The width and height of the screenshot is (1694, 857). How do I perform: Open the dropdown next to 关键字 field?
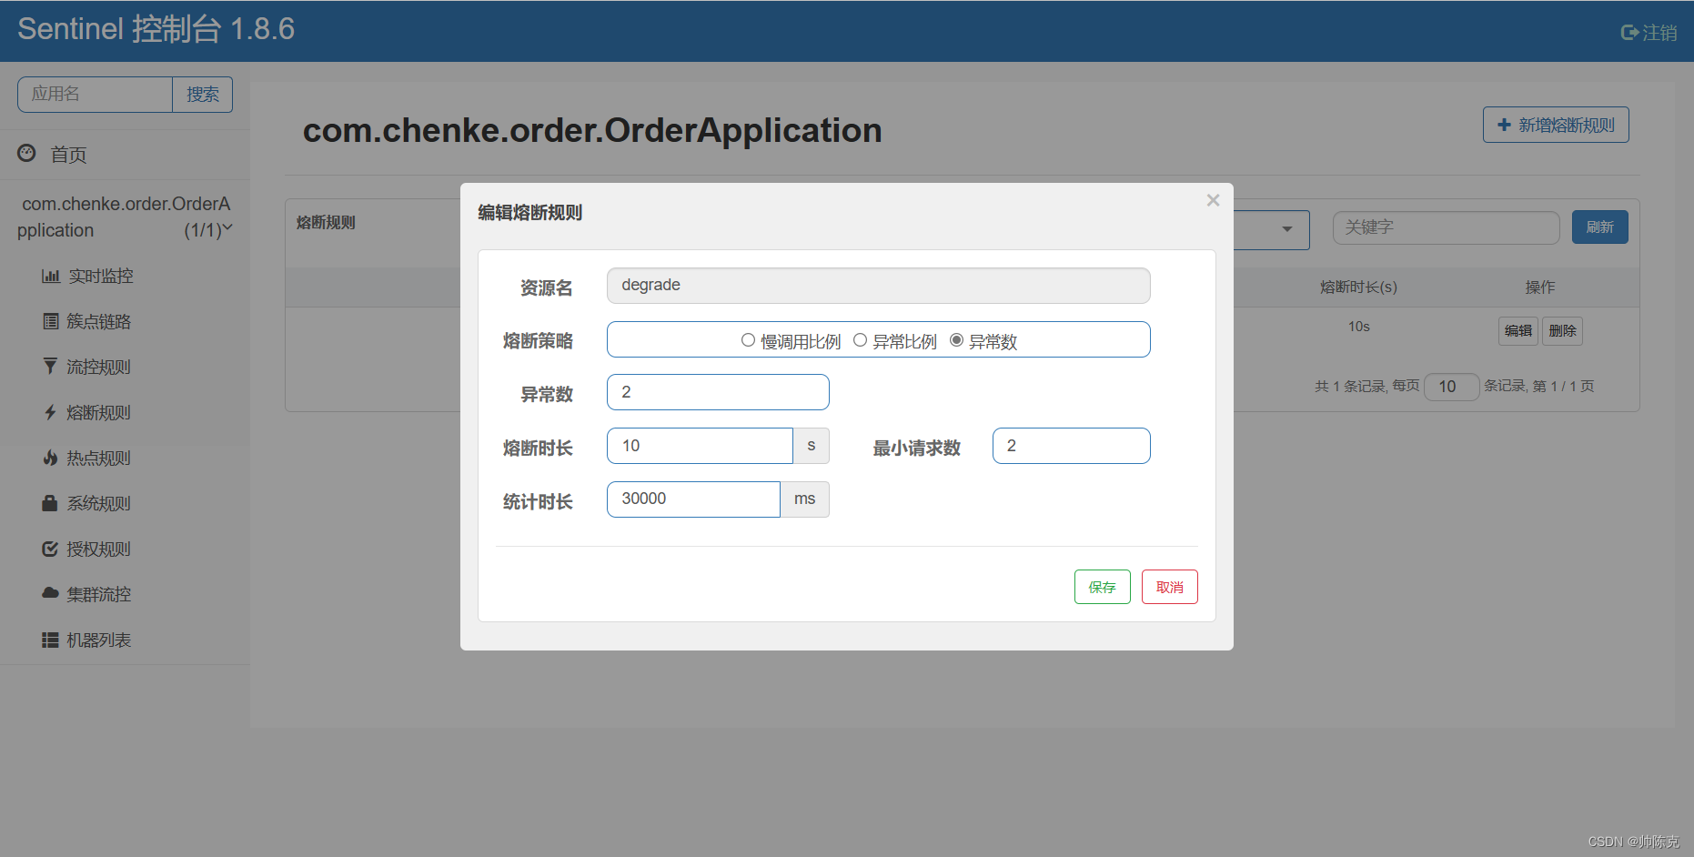click(x=1287, y=229)
